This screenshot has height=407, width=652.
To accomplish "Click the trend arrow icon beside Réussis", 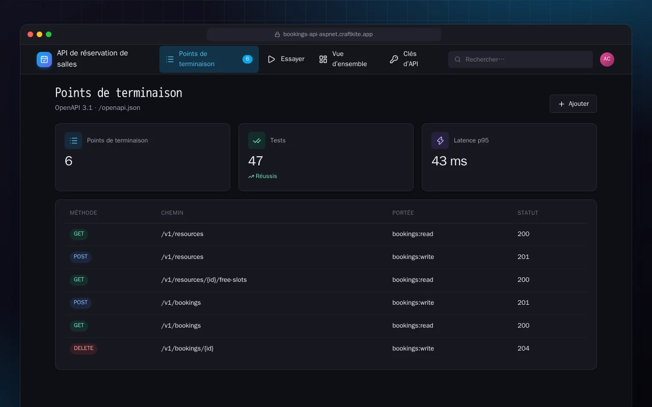I will [x=251, y=177].
